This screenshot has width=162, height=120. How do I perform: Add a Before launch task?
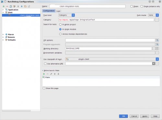pyautogui.click(x=44, y=74)
